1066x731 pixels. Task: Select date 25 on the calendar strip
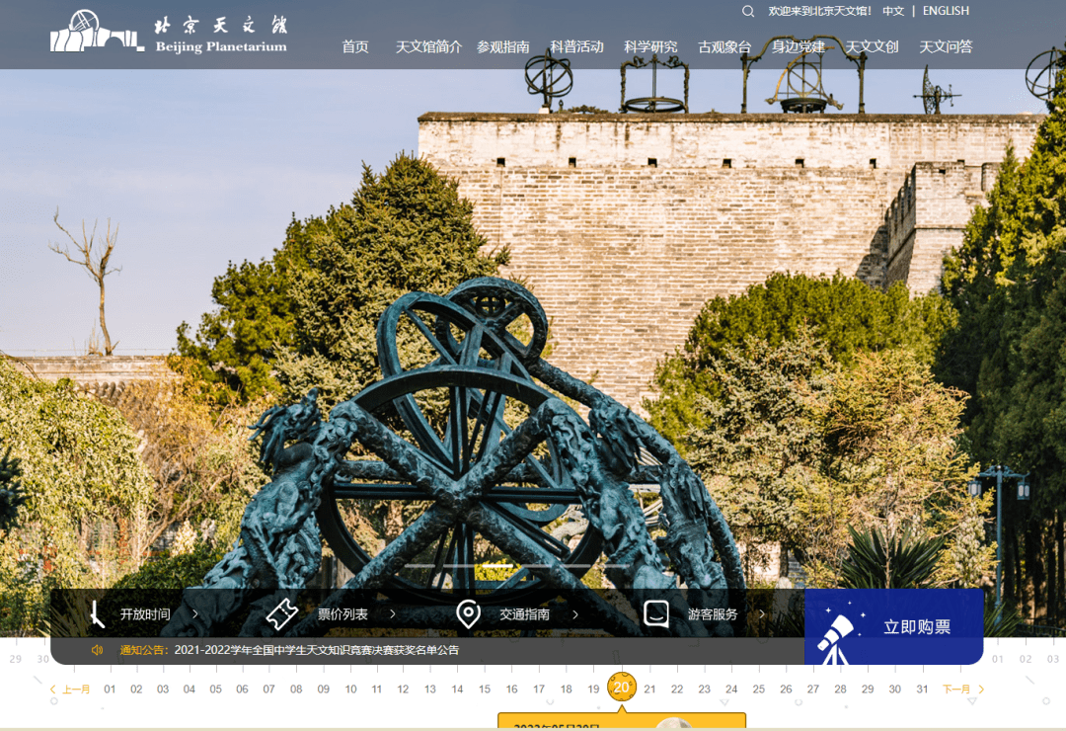pos(759,689)
